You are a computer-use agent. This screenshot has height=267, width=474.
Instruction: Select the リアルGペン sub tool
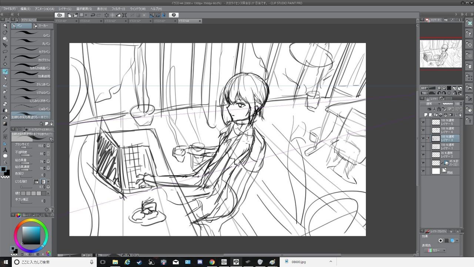pos(31,91)
